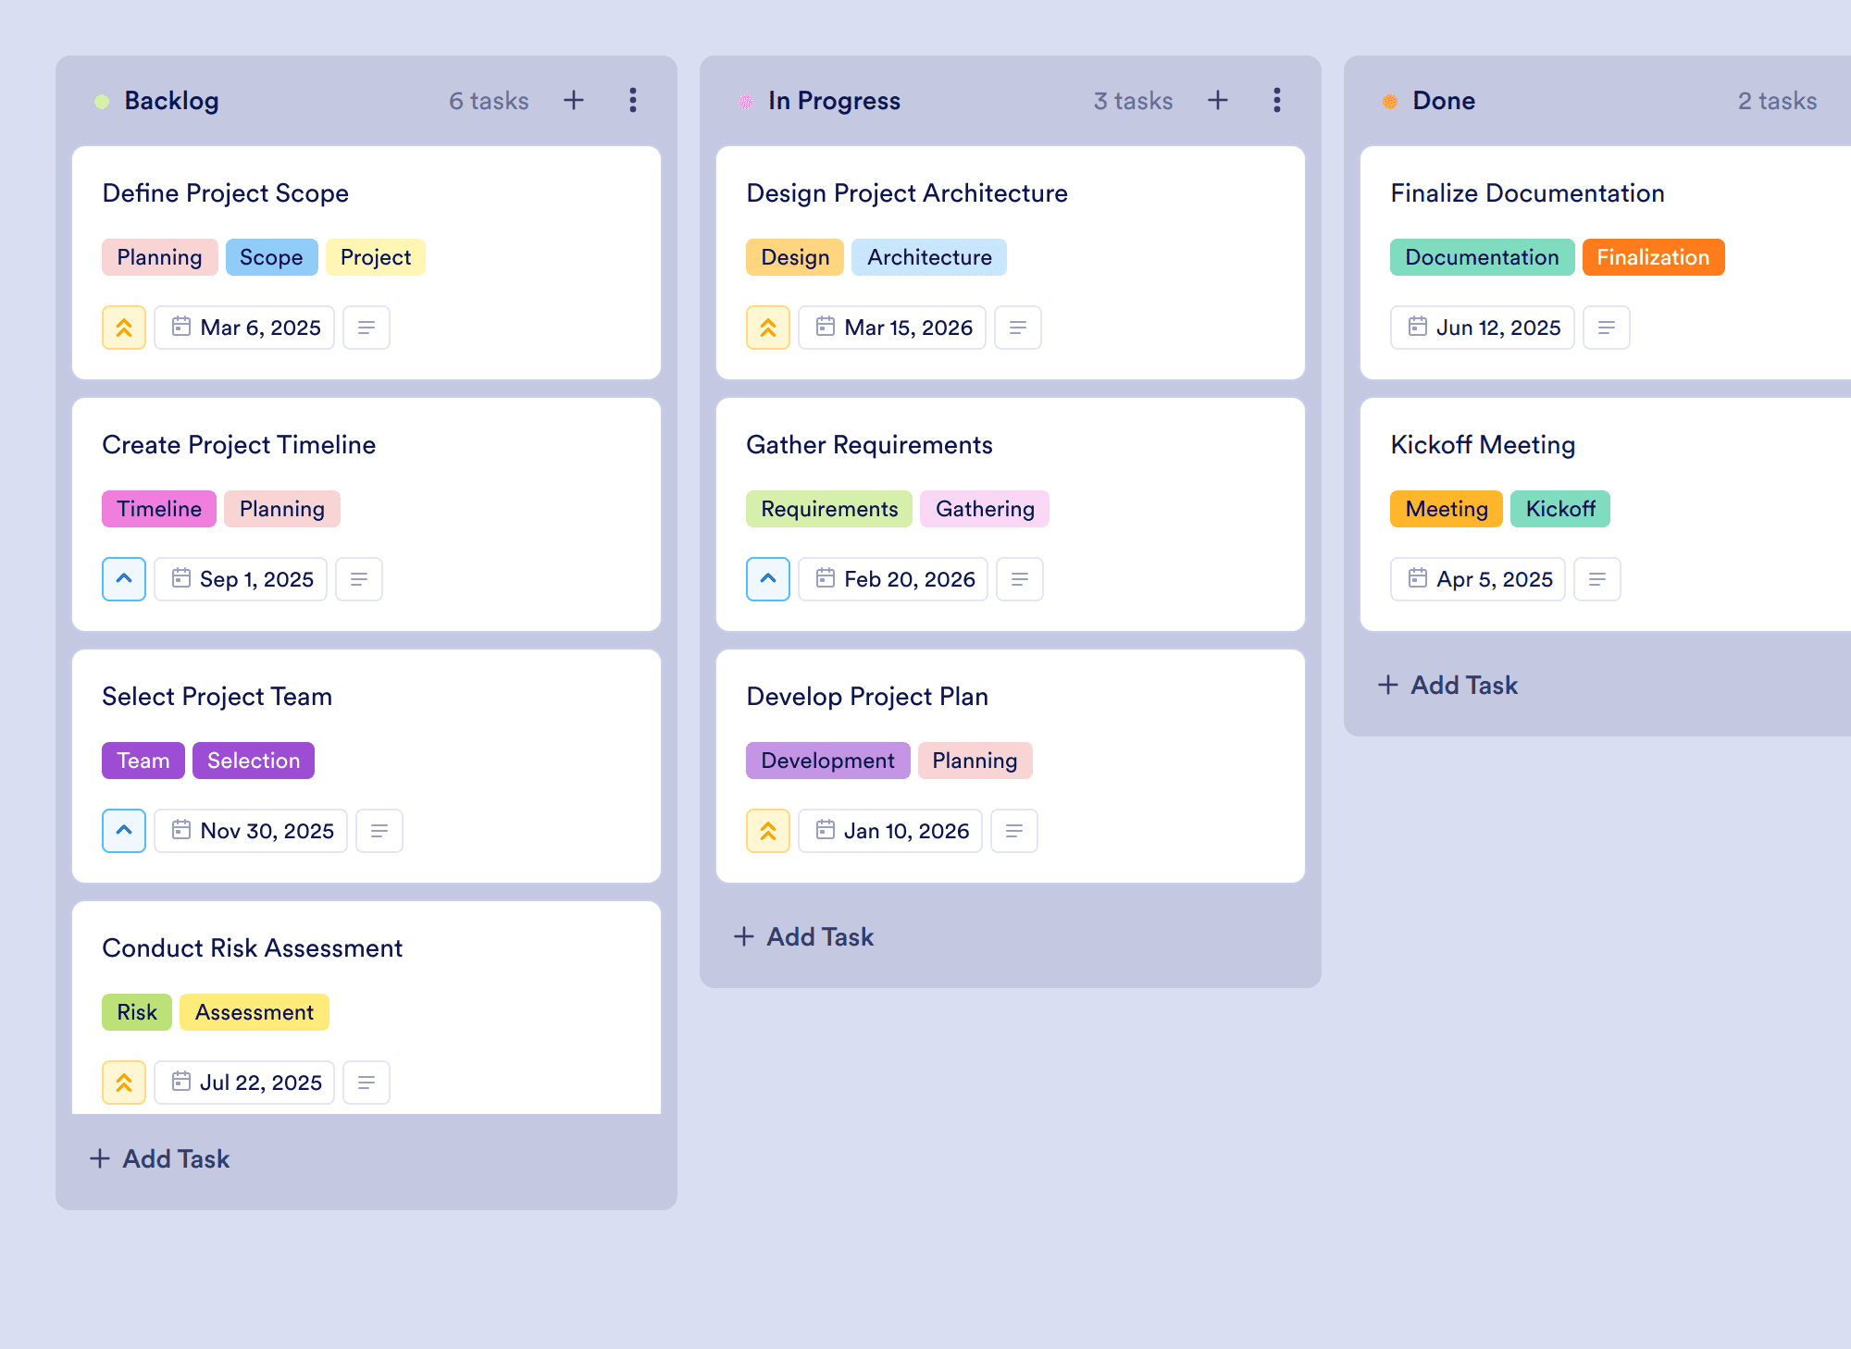1851x1349 pixels.
Task: Click Backlog green status dot
Action: tap(102, 102)
